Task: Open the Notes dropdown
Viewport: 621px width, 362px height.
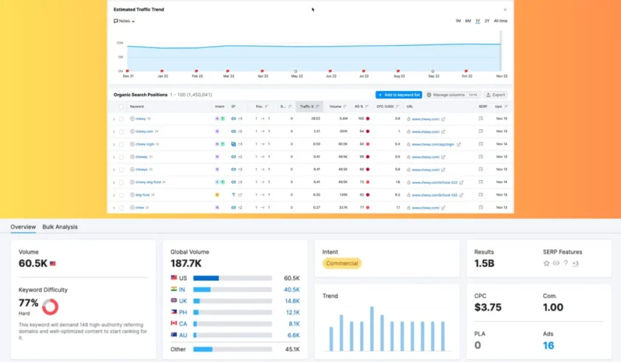Action: 124,21
